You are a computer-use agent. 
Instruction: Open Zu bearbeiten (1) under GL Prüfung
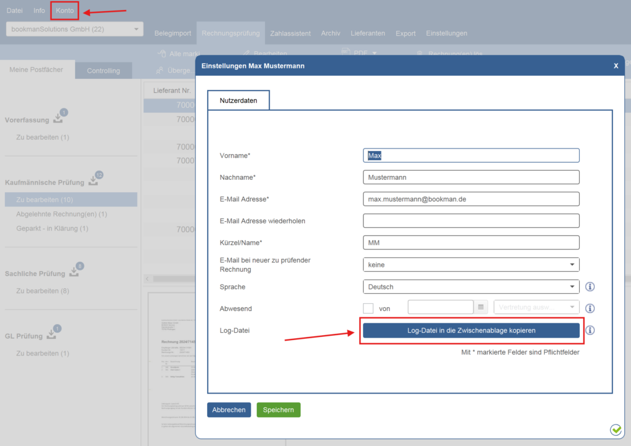[x=43, y=353]
